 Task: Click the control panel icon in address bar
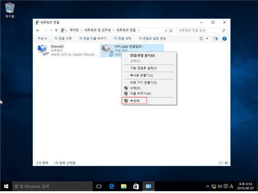(62, 30)
